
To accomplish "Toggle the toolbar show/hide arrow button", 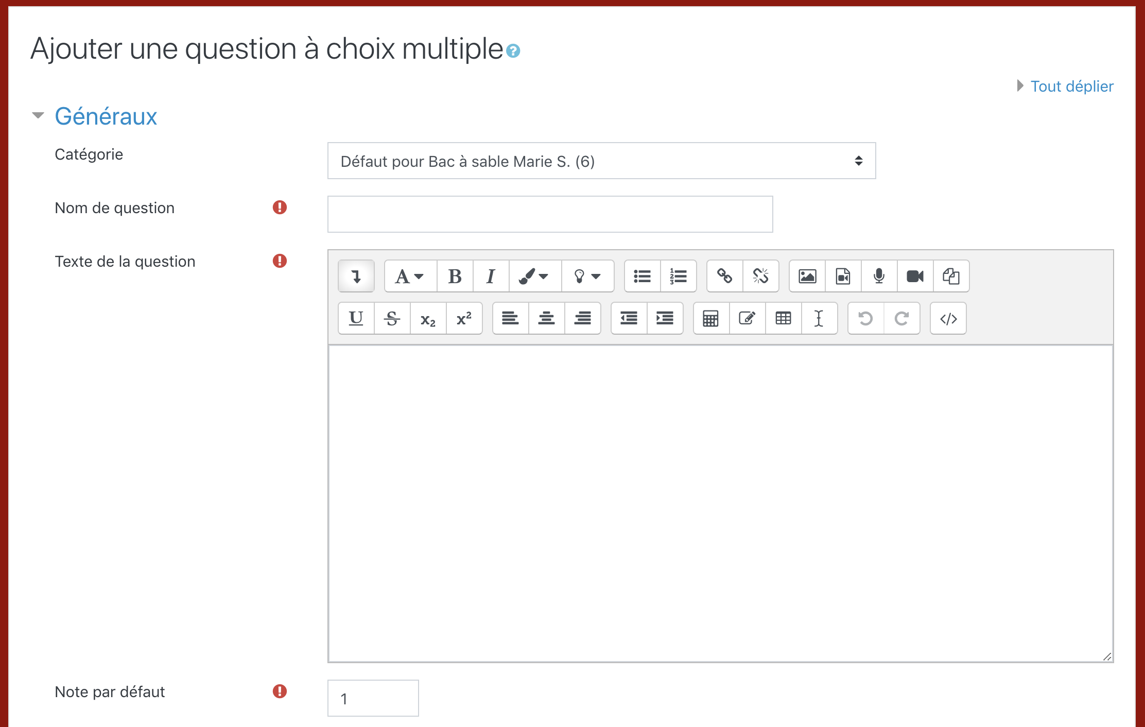I will pyautogui.click(x=356, y=276).
